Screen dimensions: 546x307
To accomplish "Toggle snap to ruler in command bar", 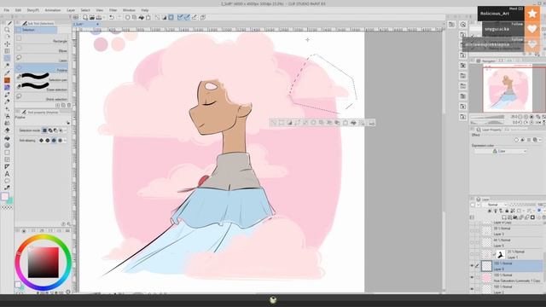I will click(180, 17).
